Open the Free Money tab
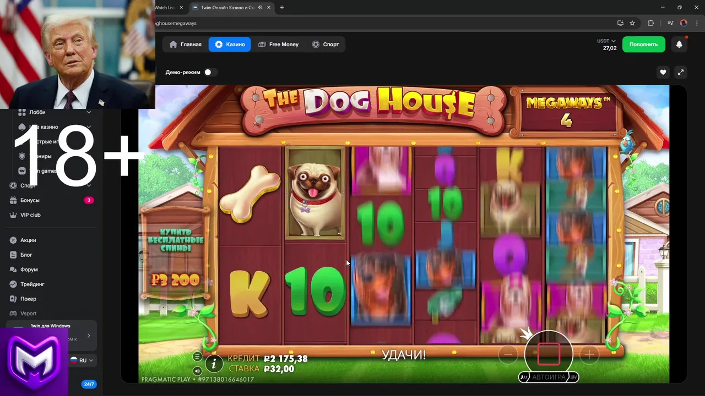705x396 pixels. coord(278,45)
